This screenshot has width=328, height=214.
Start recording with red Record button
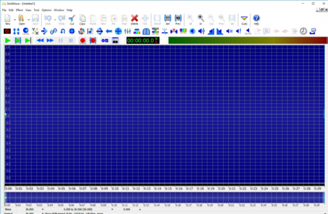[83, 40]
